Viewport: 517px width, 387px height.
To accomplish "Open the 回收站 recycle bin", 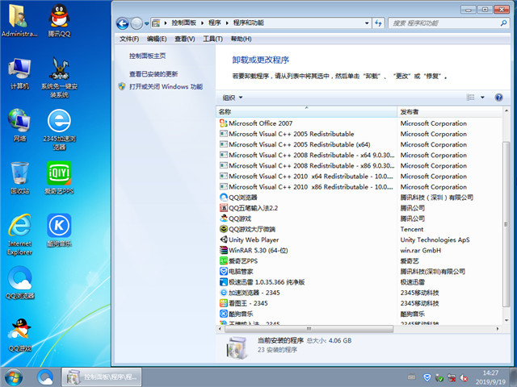I will (x=19, y=177).
